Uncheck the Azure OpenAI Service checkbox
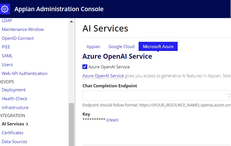Image resolution: width=231 pixels, height=146 pixels. point(85,67)
